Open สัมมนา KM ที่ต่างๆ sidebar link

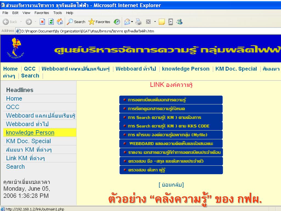click(29, 150)
